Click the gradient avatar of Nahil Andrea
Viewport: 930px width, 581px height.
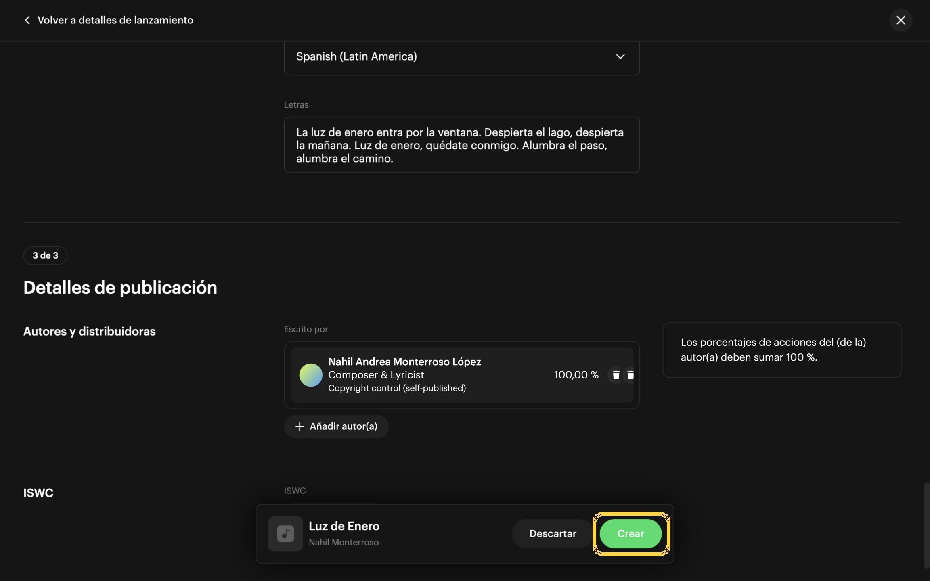coord(310,375)
